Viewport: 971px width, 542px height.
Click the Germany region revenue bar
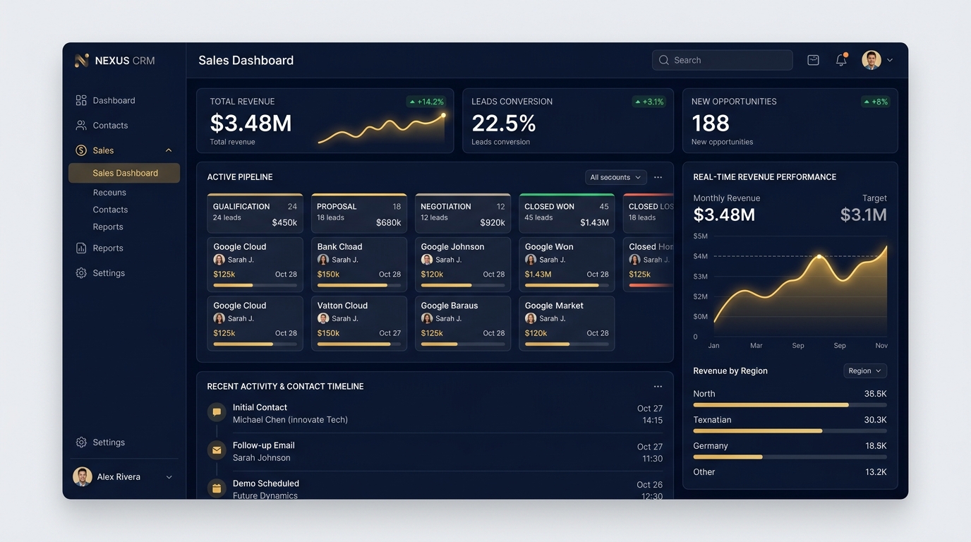(790, 457)
